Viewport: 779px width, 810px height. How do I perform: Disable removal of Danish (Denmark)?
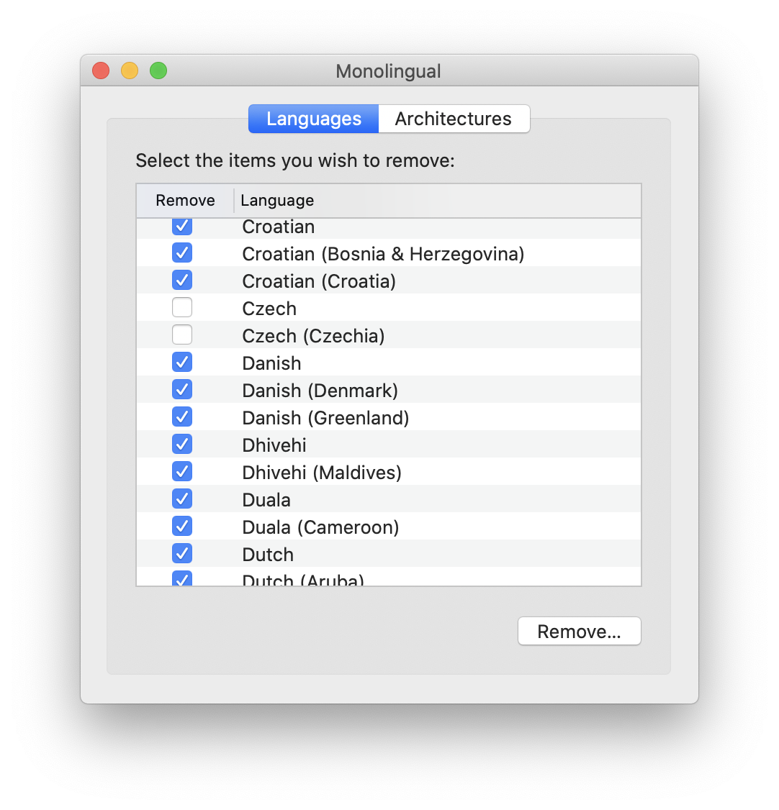[182, 390]
